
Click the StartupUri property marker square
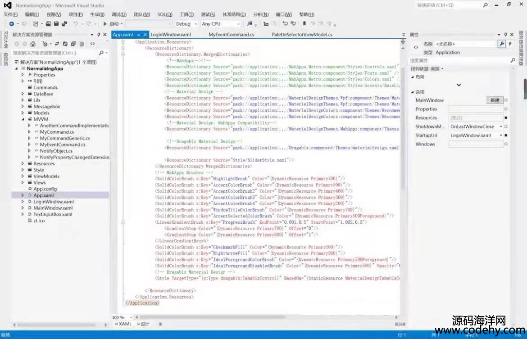tap(506, 136)
